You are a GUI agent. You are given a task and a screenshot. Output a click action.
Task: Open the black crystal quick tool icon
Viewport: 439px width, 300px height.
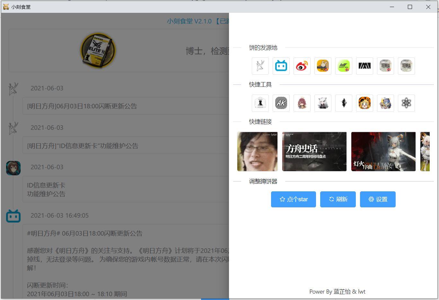pos(344,103)
